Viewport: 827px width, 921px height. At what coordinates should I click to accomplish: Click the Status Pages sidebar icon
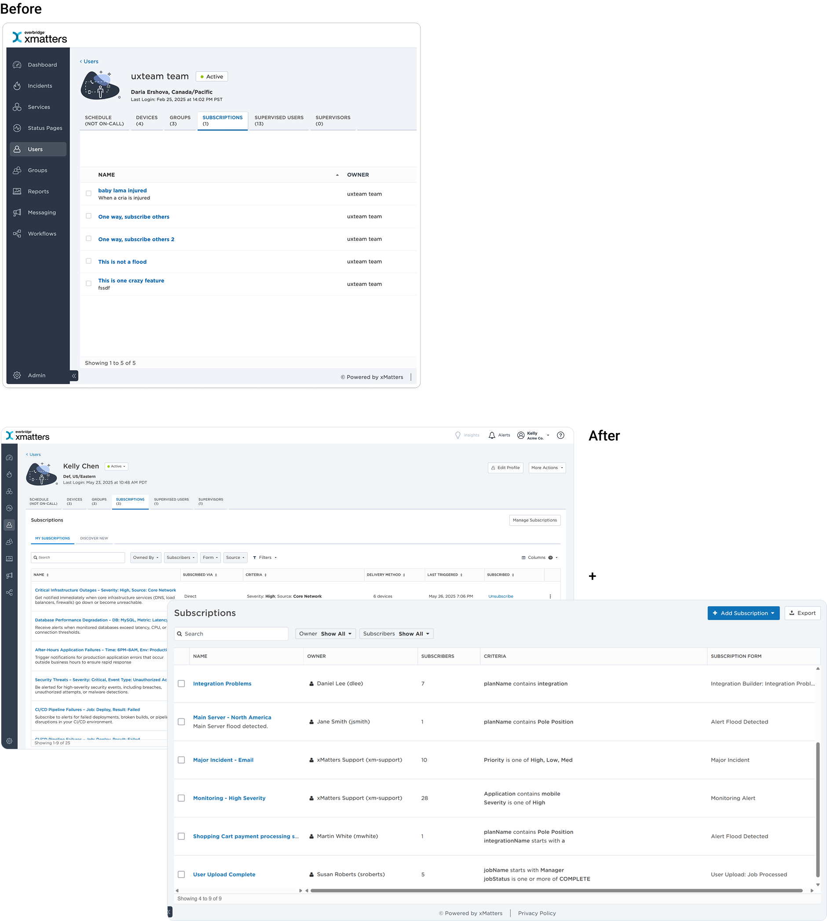tap(17, 128)
